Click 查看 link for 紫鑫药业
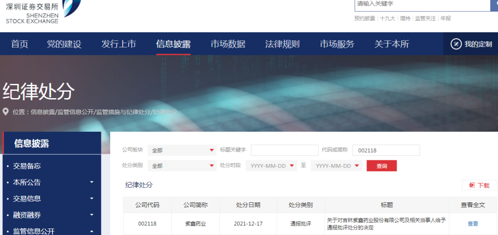Image resolution: width=498 pixels, height=235 pixels. (473, 224)
